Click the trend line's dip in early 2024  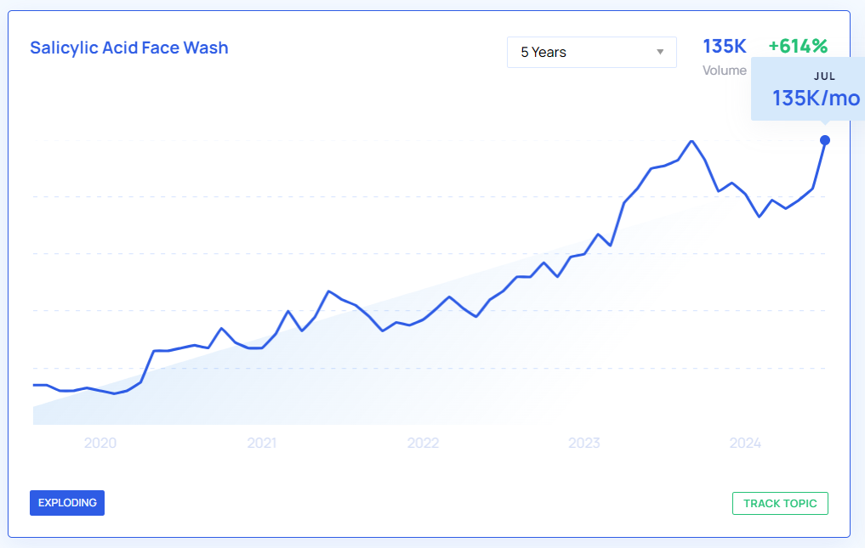click(760, 217)
